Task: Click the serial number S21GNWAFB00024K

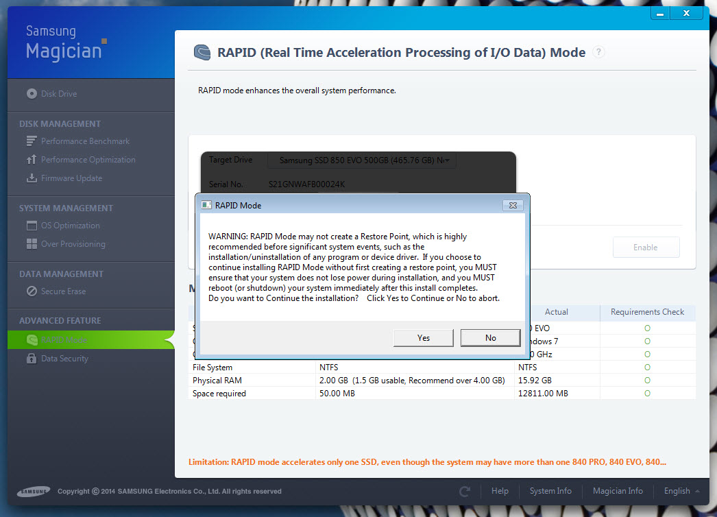Action: click(x=306, y=184)
